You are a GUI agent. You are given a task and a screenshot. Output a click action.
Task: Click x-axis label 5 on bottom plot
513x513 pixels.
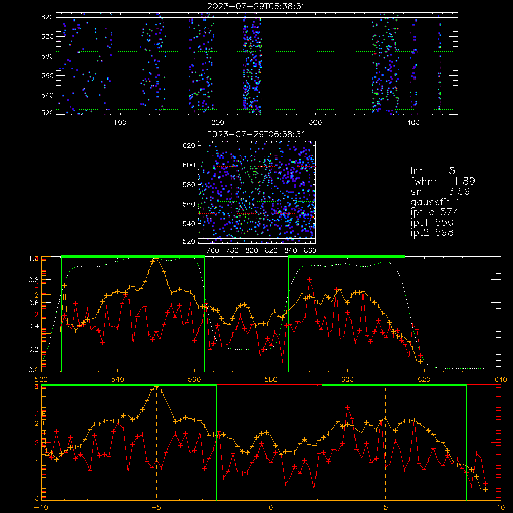[386, 507]
